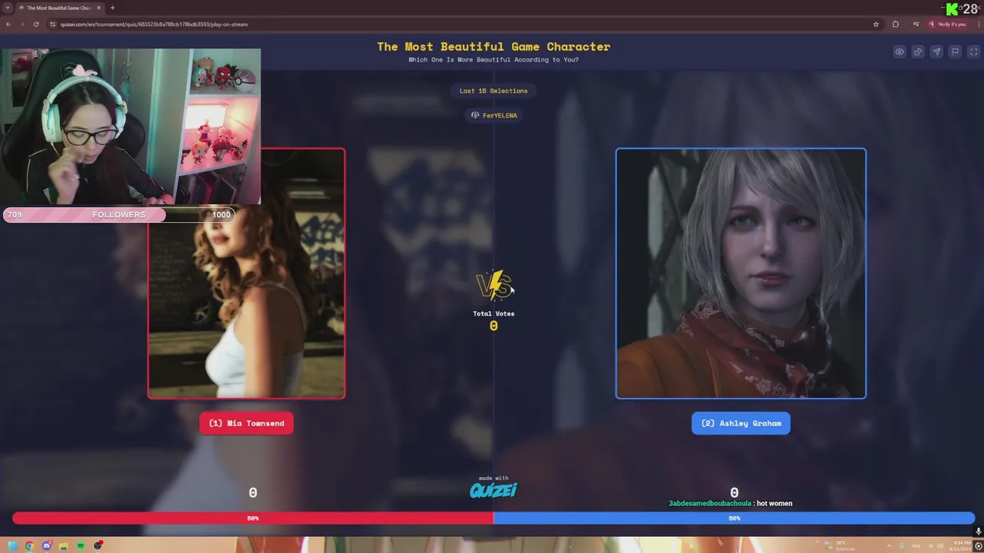The height and width of the screenshot is (553, 984).
Task: Click the taskbar clock
Action: click(959, 546)
